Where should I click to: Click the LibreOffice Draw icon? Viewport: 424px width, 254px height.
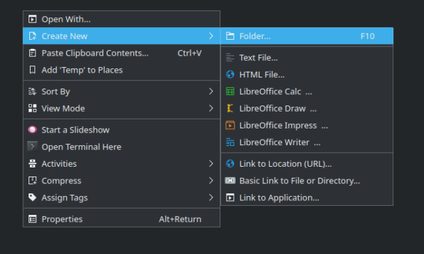pyautogui.click(x=230, y=108)
